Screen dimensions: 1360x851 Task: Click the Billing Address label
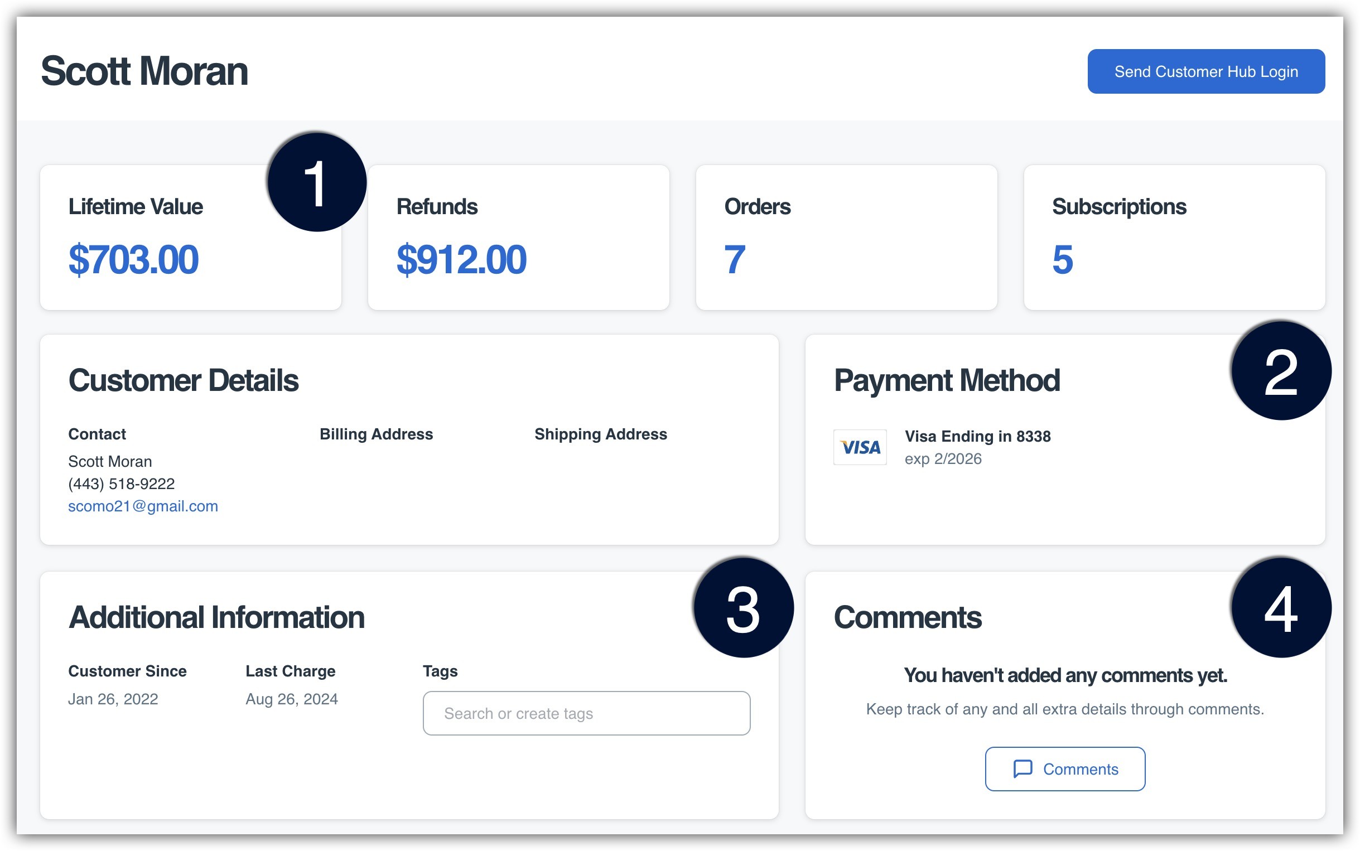coord(376,434)
